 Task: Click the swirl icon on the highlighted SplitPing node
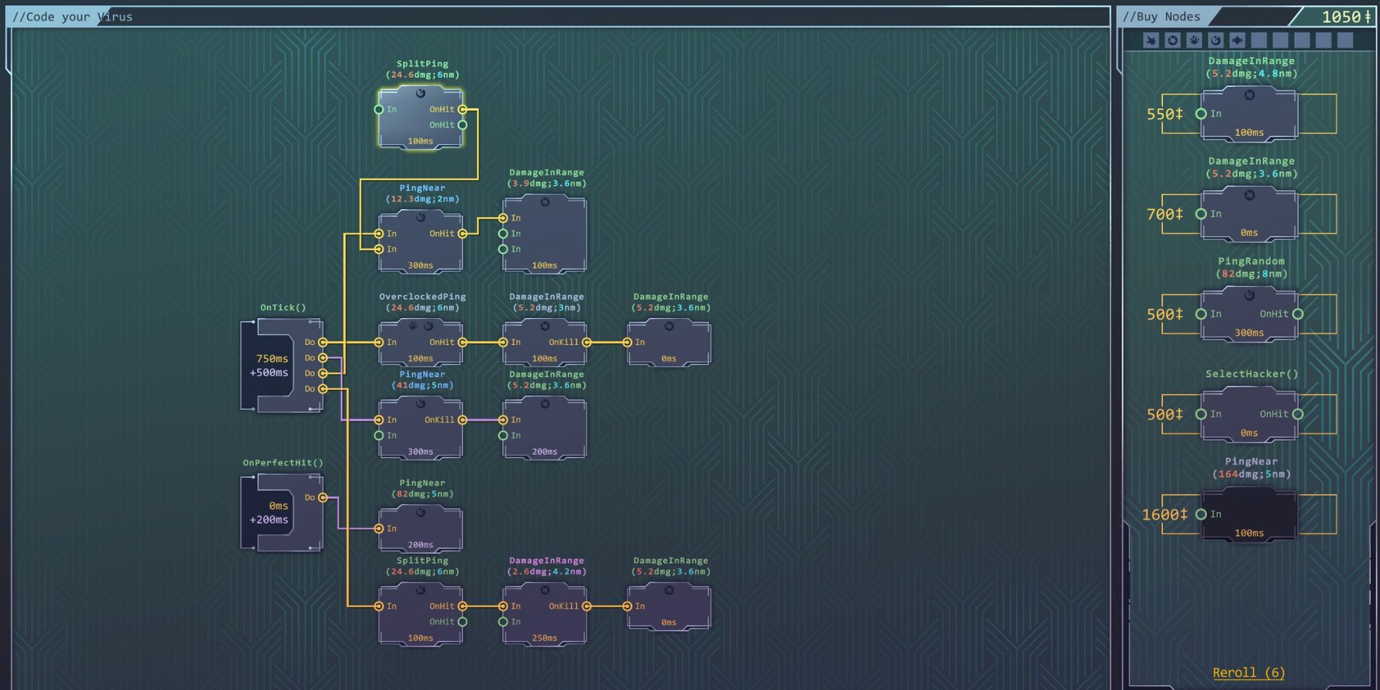point(420,93)
